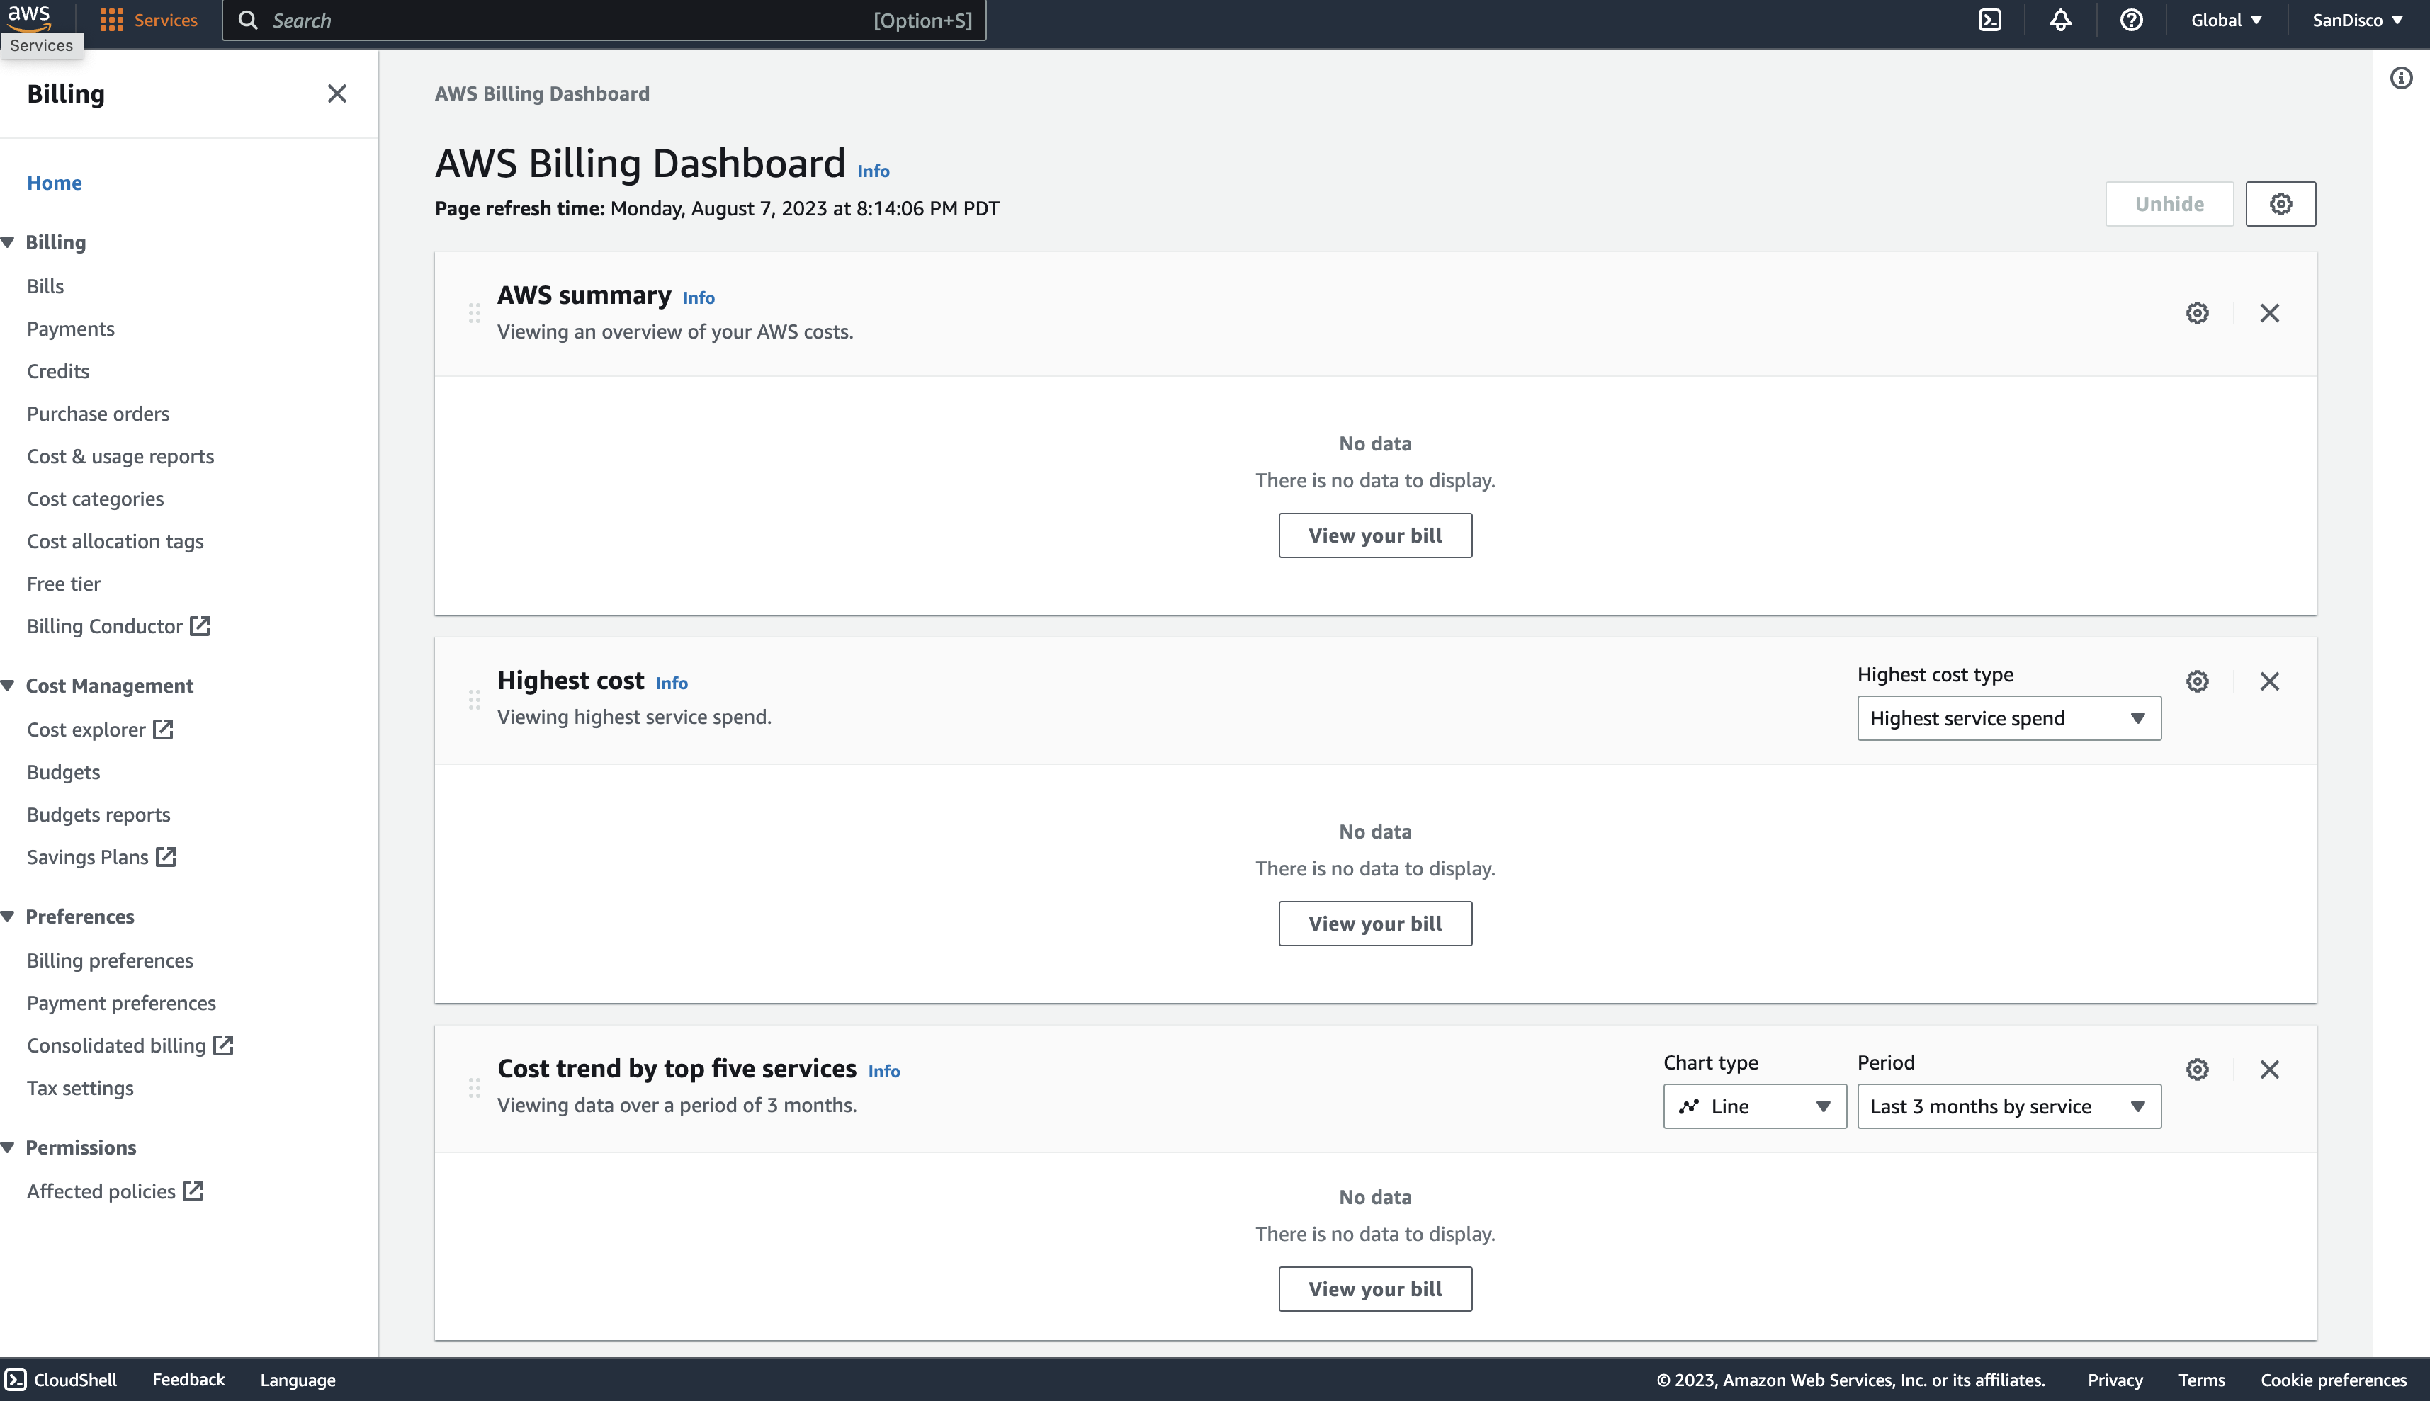2430x1401 pixels.
Task: Go to Budgets in sidebar
Action: [64, 772]
